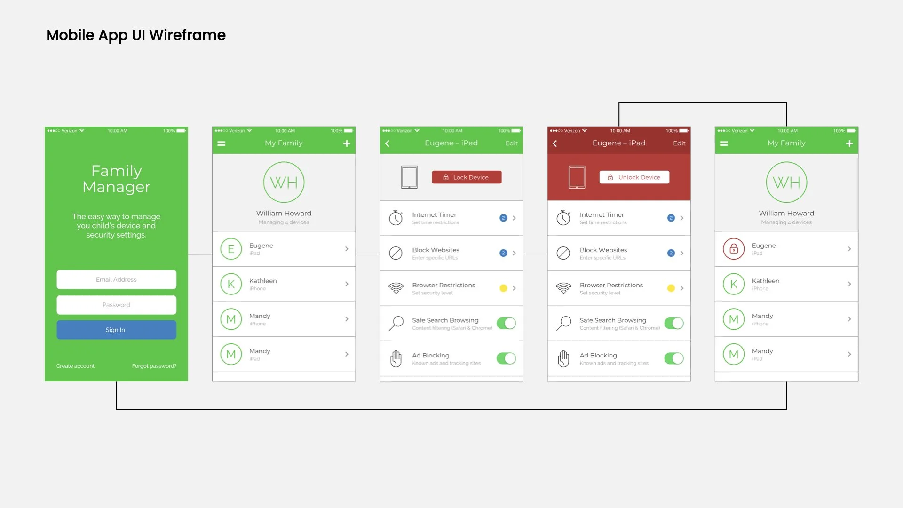Click hamburger menu icon in second screen
Screen dimensions: 903x508
pos(221,143)
